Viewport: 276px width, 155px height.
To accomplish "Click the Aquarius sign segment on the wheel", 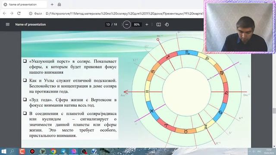I will pos(147,91).
